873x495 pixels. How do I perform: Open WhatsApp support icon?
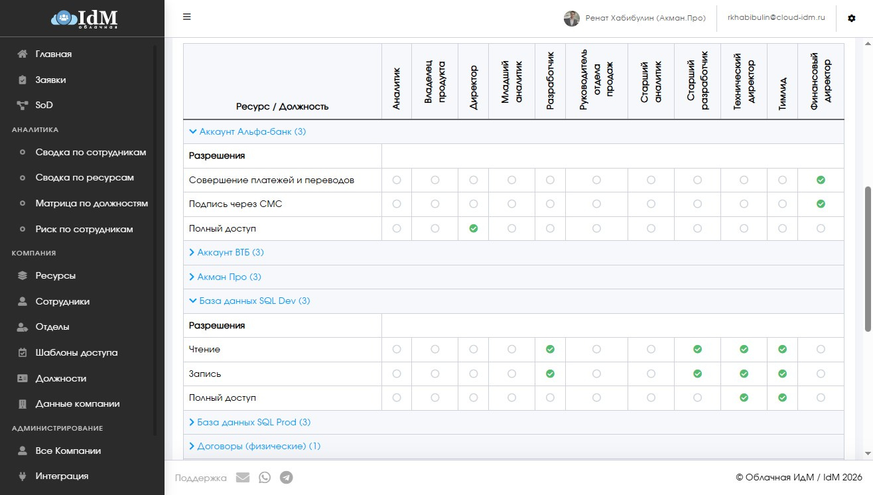[x=265, y=478]
